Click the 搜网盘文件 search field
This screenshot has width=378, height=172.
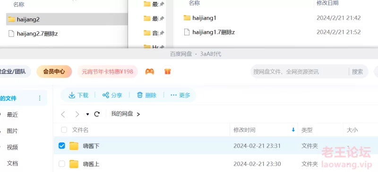300,72
